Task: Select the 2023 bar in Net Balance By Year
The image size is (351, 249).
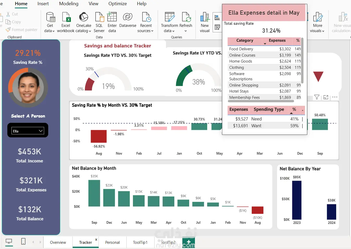Action: coord(297,200)
